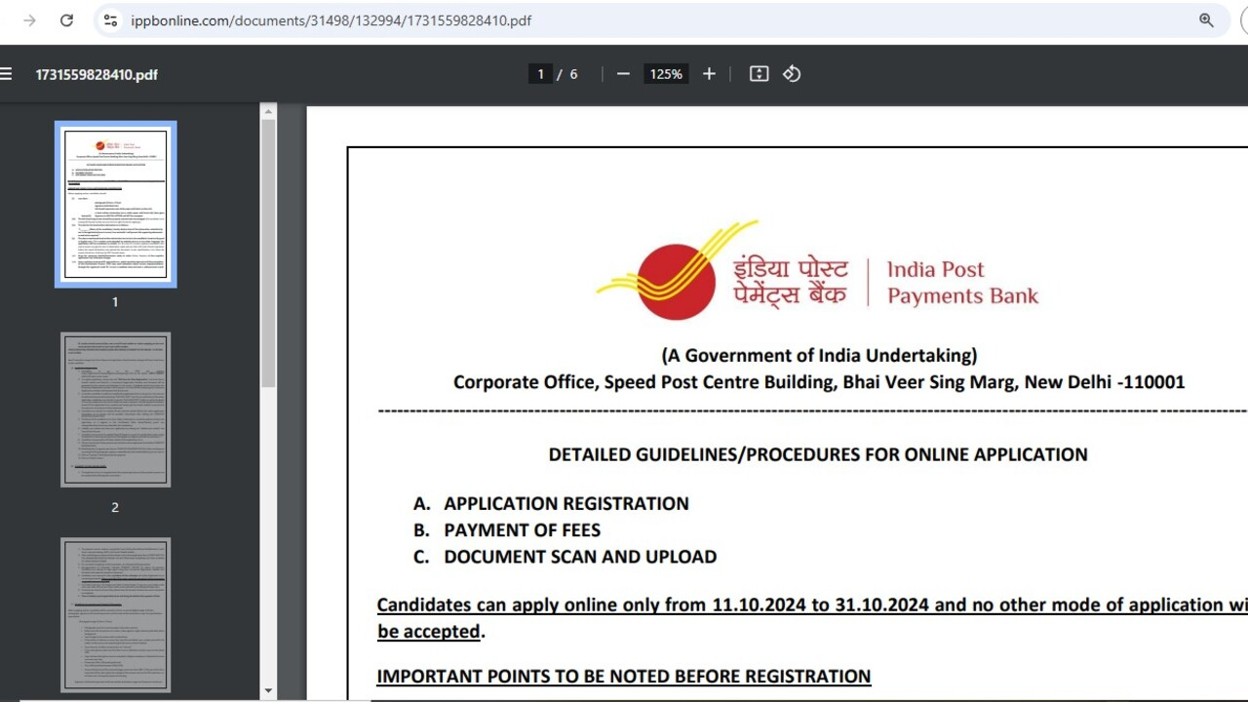The image size is (1248, 702).
Task: Click the India Post Payments Bank logo
Action: pos(817,270)
